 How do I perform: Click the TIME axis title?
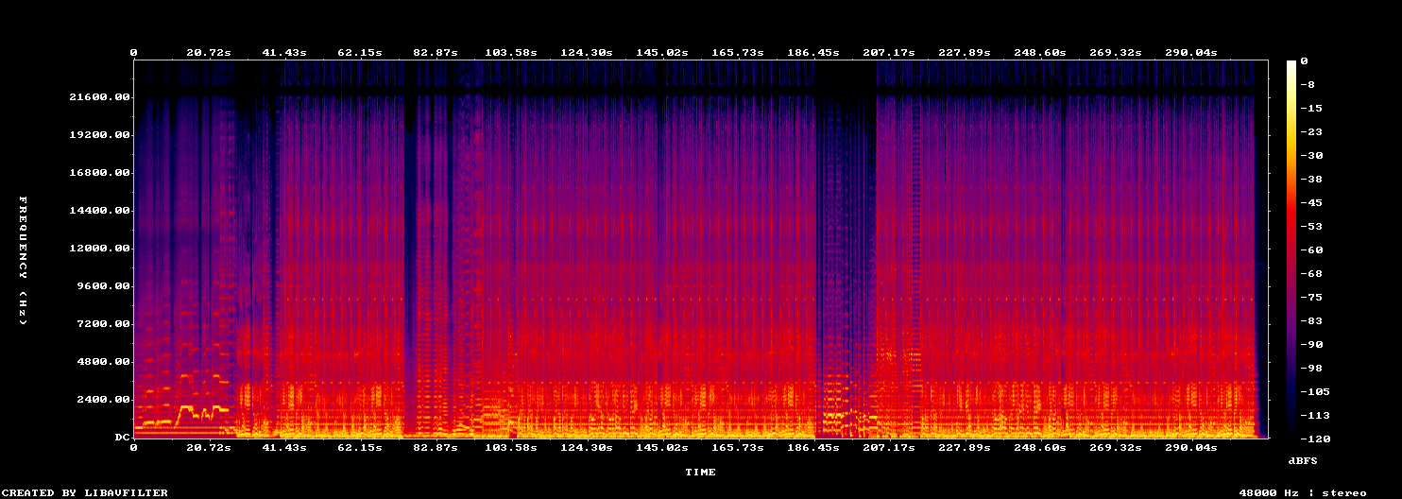tap(700, 472)
